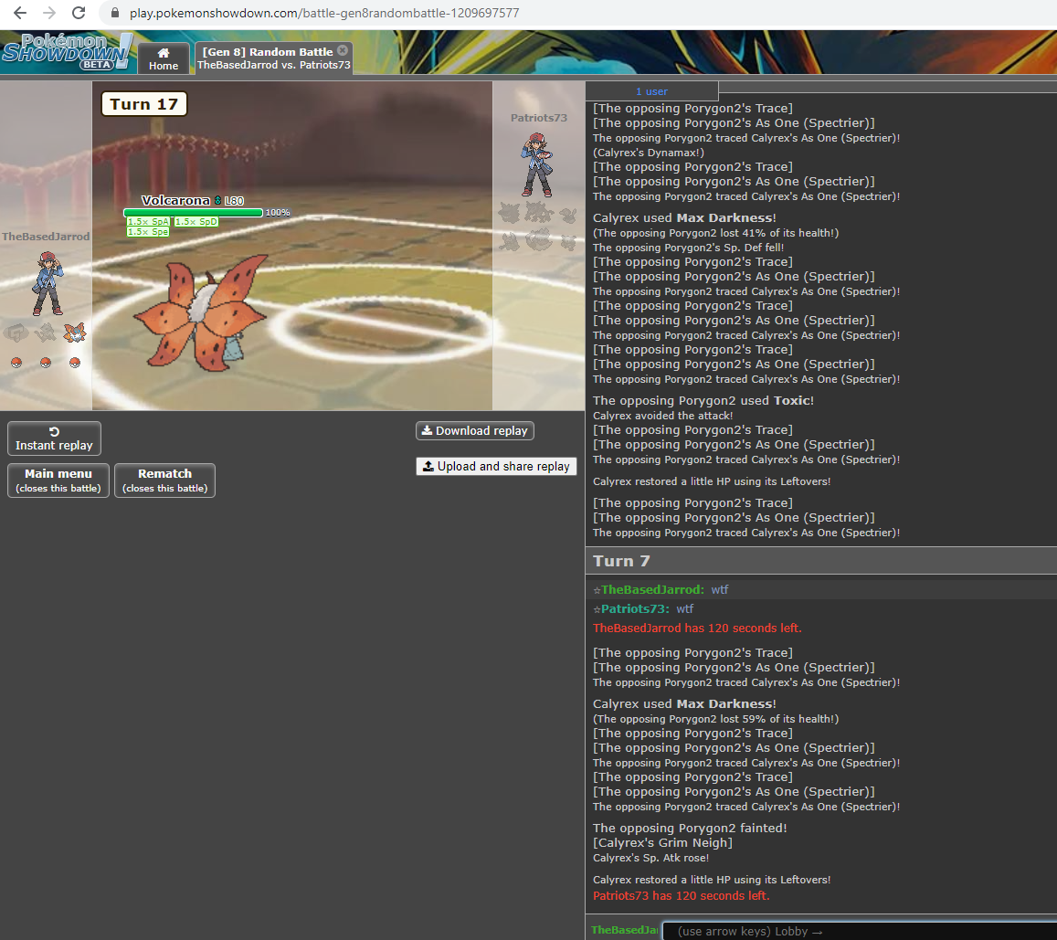Viewport: 1057px width, 940px height.
Task: Click Upload and share replay
Action: pos(496,466)
